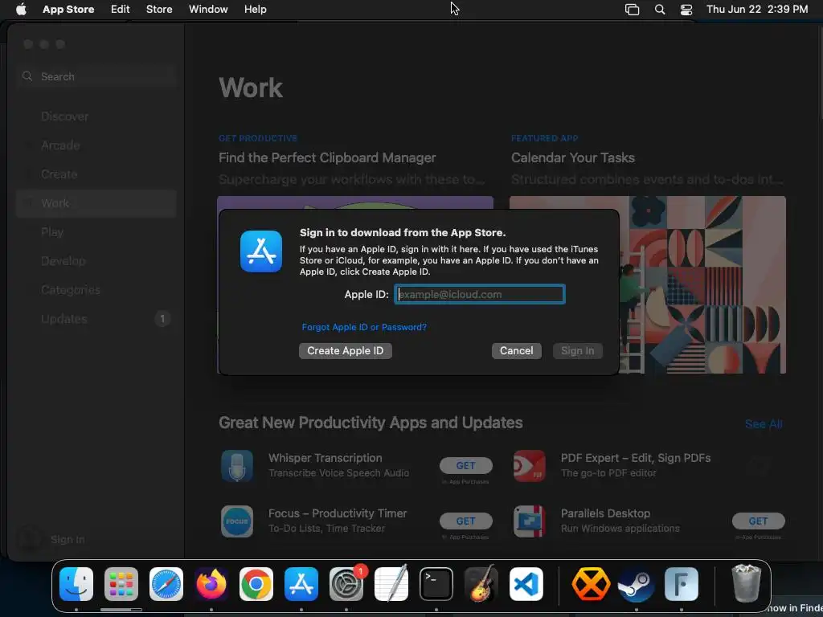The height and width of the screenshot is (617, 823).
Task: Select Work in the sidebar
Action: [x=96, y=203]
